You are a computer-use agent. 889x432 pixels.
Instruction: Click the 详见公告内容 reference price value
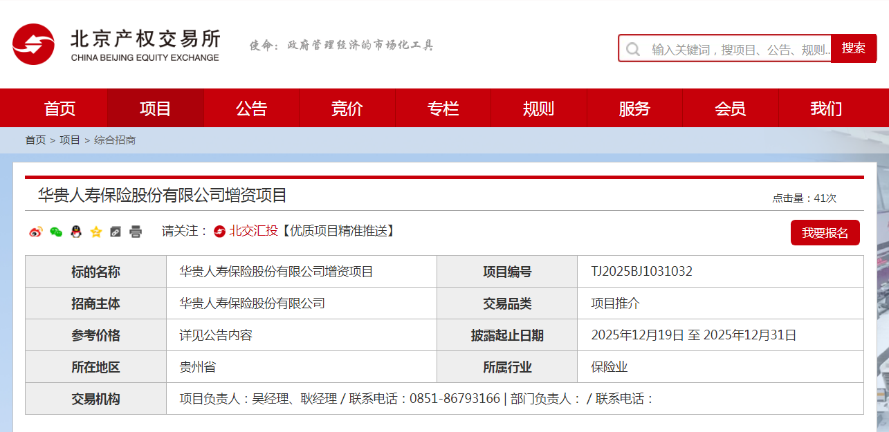(216, 335)
